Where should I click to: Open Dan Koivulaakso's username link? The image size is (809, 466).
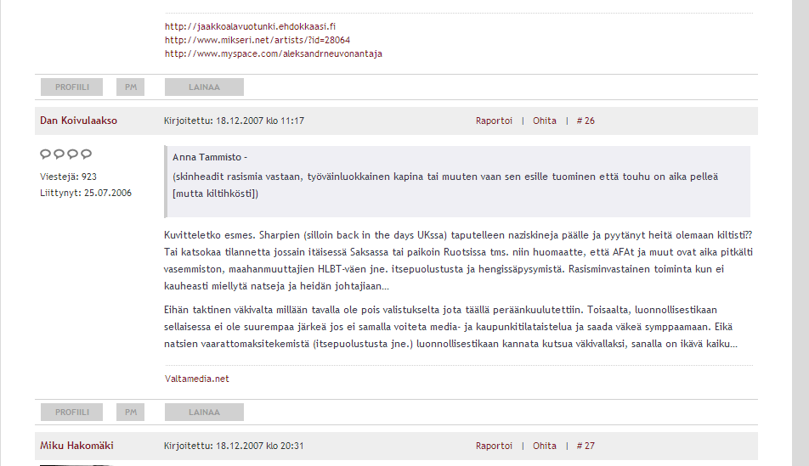[78, 121]
